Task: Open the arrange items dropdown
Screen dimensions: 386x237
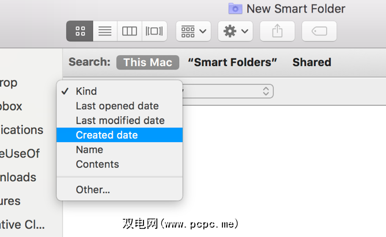Action: click(x=193, y=31)
